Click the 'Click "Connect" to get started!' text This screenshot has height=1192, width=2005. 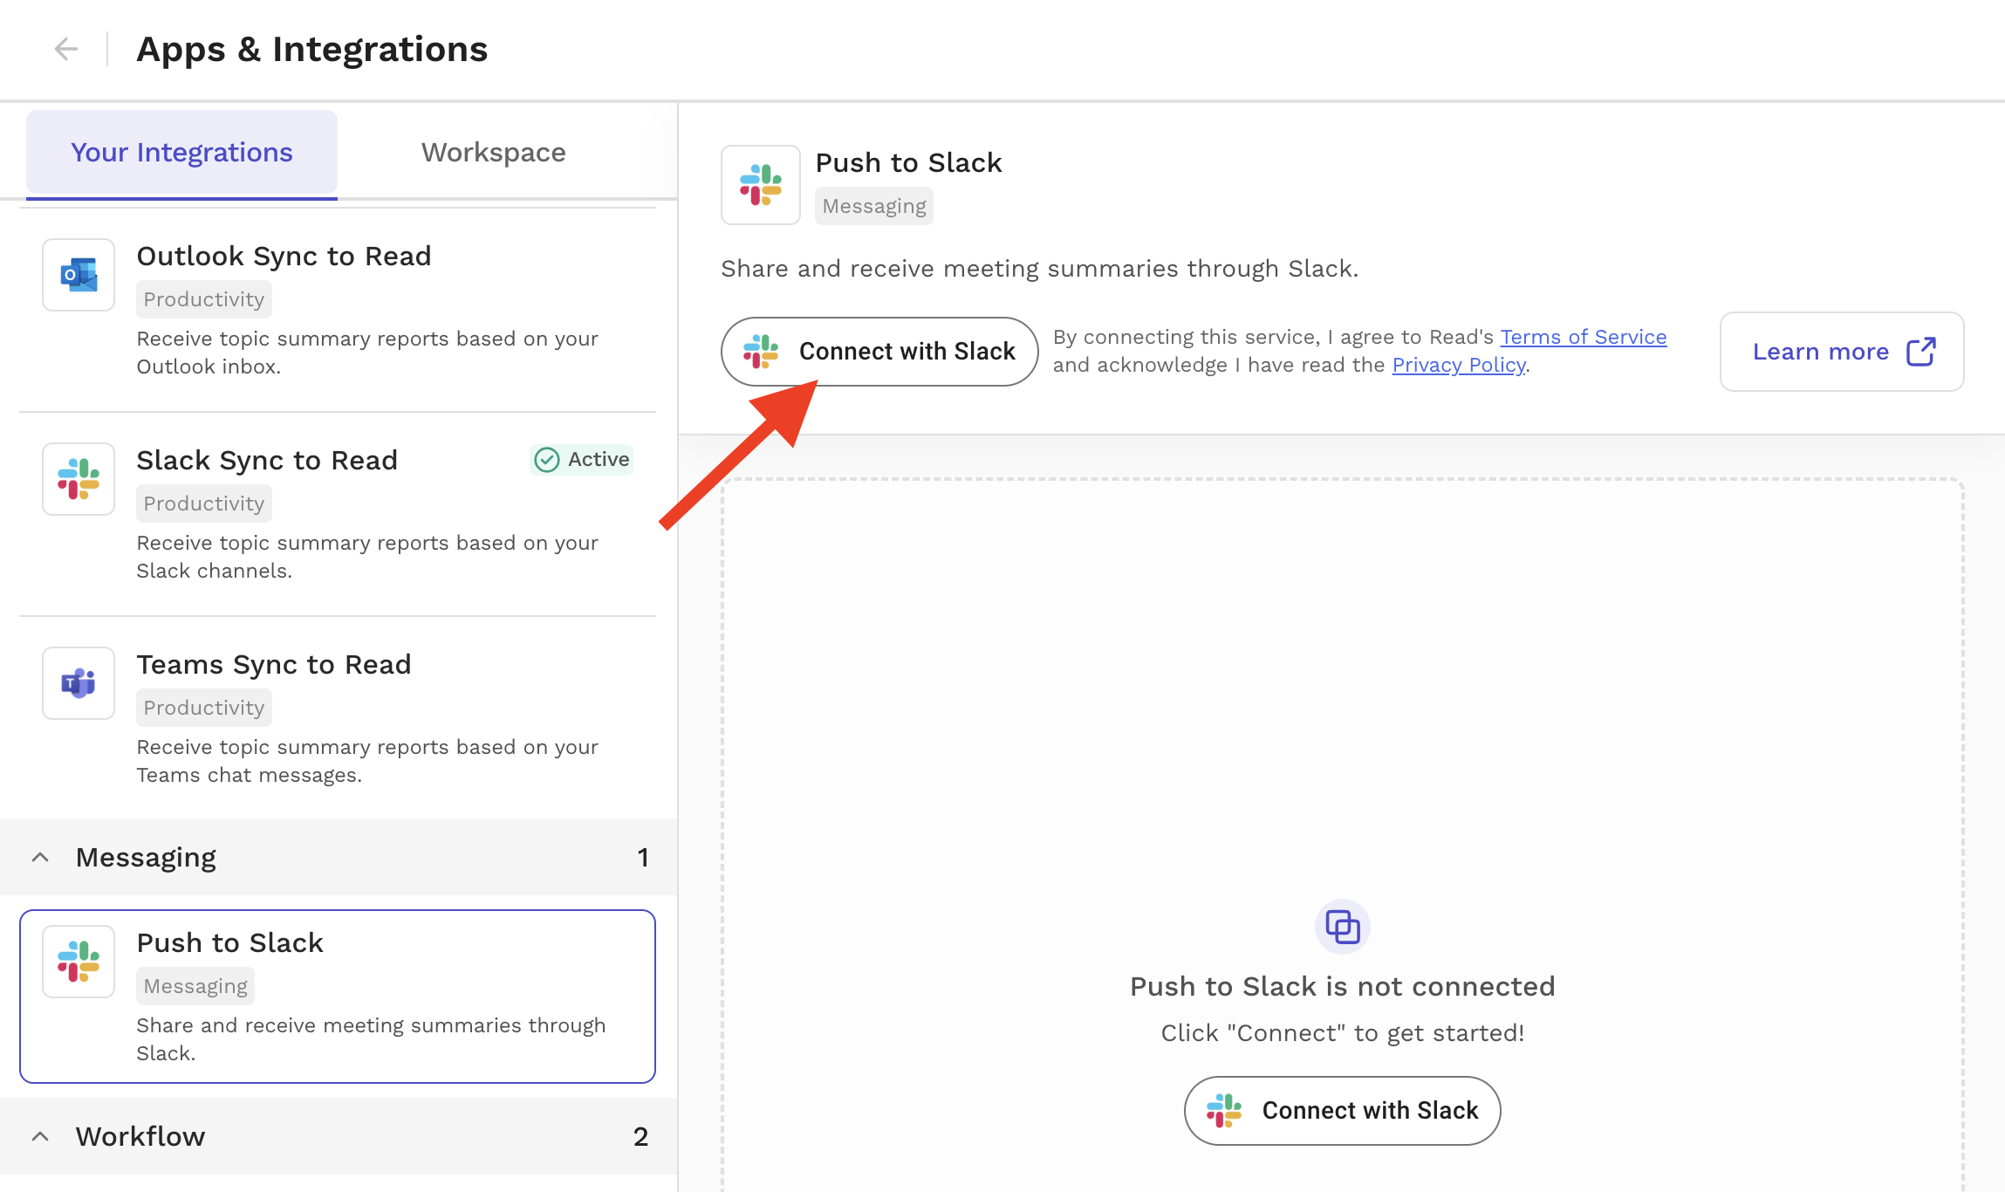[x=1343, y=1033]
